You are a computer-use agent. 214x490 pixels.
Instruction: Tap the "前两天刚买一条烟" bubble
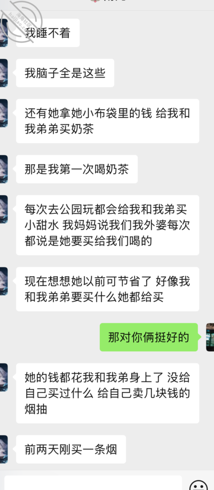(x=71, y=449)
